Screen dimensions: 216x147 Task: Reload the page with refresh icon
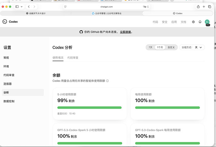point(148,7)
